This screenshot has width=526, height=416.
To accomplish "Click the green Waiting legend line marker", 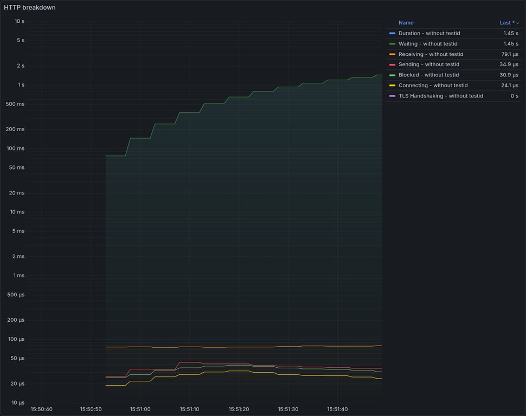I will 392,43.
